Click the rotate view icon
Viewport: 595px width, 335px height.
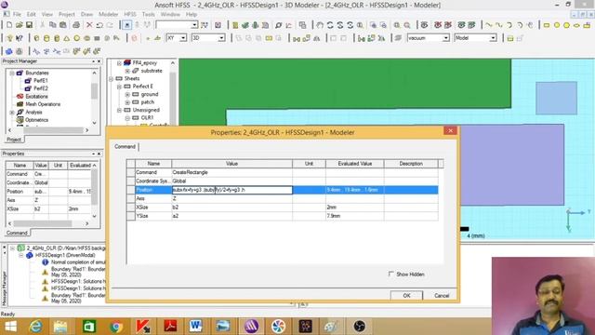click(x=330, y=25)
